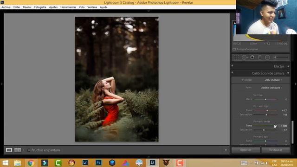Open the Perfil Adobe Standard dropdown
297x167 pixels.
tap(271, 88)
